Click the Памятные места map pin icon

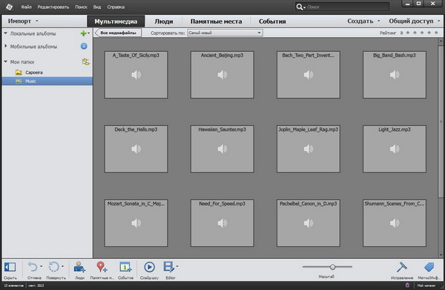click(x=102, y=267)
